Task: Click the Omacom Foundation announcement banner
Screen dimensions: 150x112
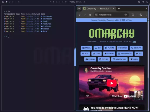Action: pos(112,20)
